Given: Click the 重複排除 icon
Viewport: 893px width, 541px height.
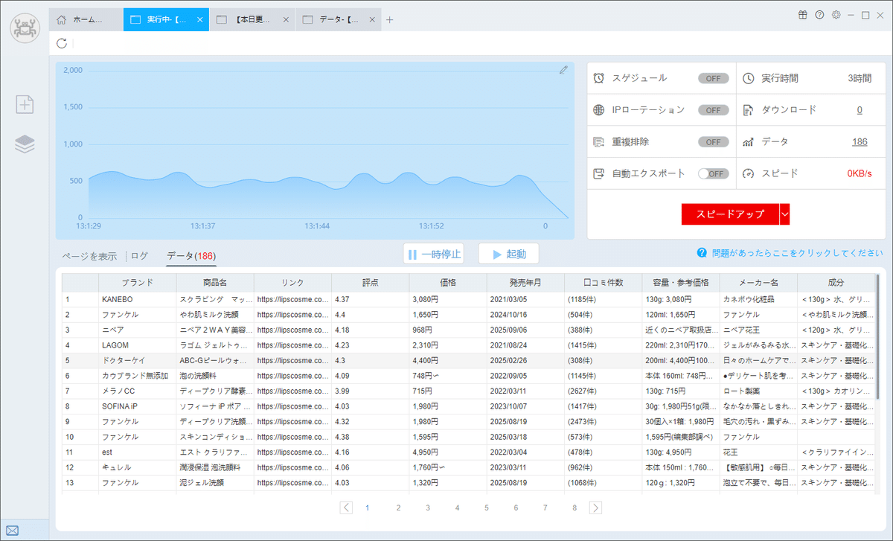Looking at the screenshot, I should [599, 141].
